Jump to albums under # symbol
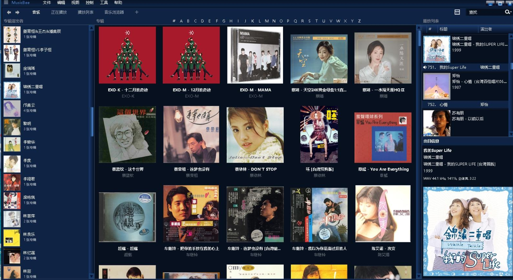The image size is (513, 280). [174, 21]
